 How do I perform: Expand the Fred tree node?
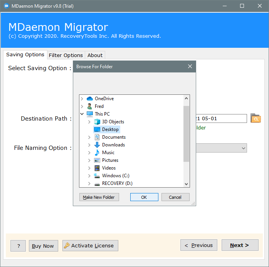coord(82,106)
